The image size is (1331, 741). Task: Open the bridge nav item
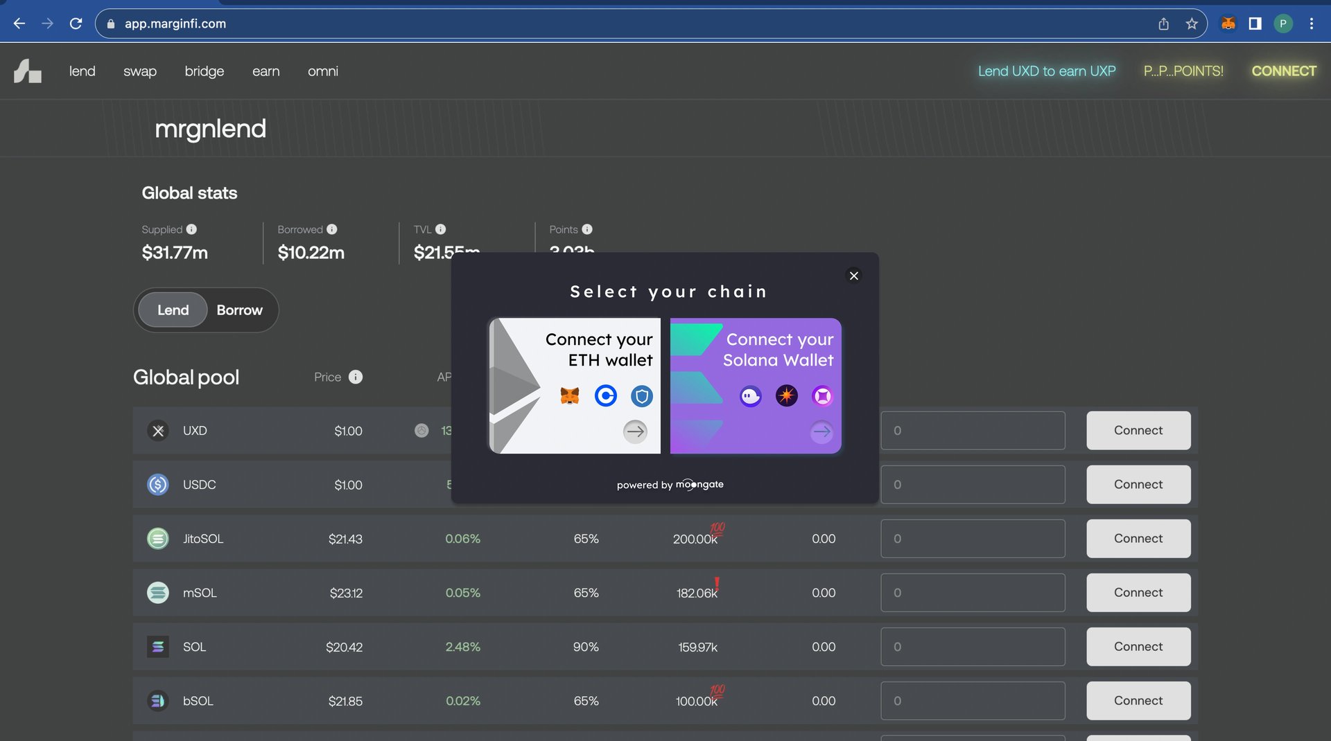[x=205, y=71]
